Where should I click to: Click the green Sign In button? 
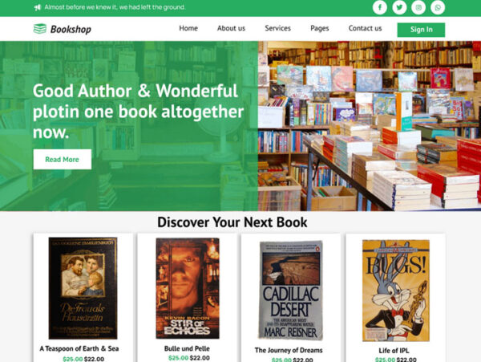tap(421, 30)
